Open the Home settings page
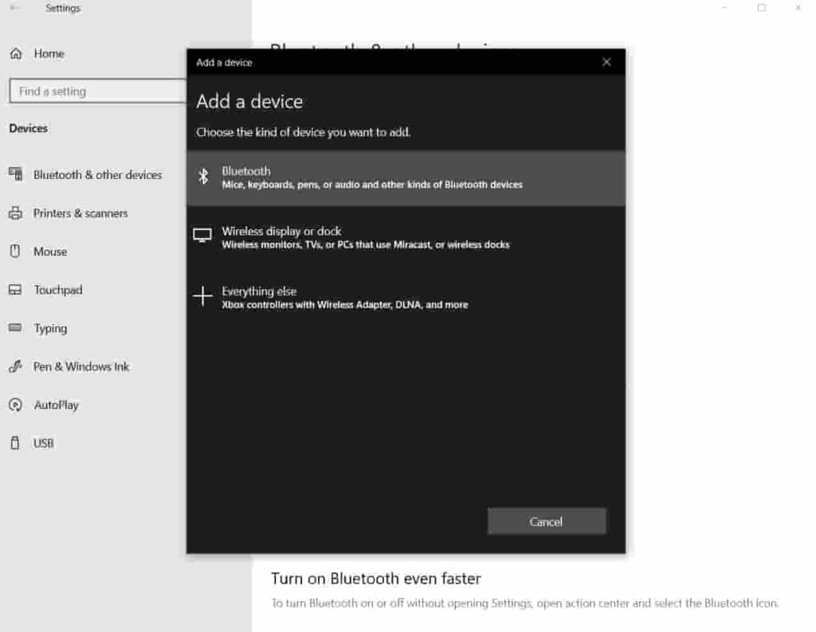 click(49, 53)
